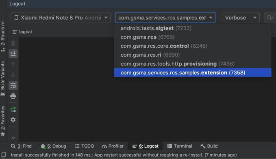Screen dimensions: 276x159
Task: Open the Terminal tool window
Action: tap(180, 146)
